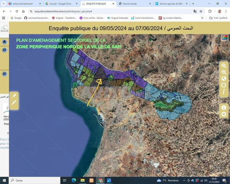Open the Windows Start menu
The height and width of the screenshot is (184, 230).
4,181
